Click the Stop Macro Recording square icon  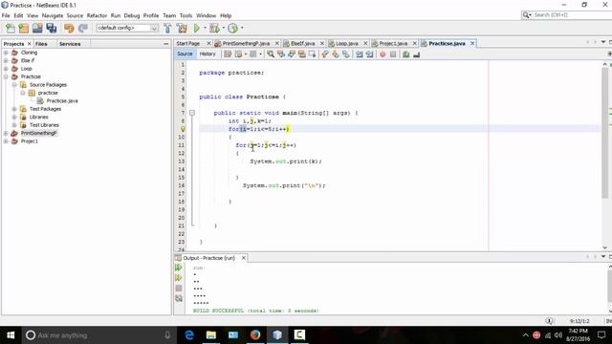[393, 54]
